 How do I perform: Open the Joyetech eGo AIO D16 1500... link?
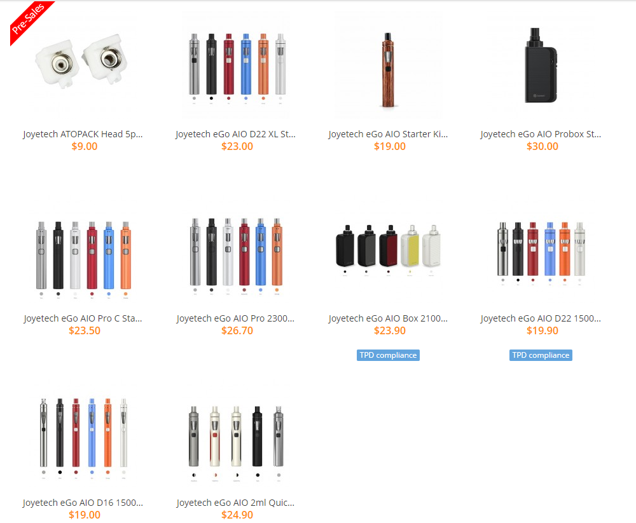pos(83,503)
